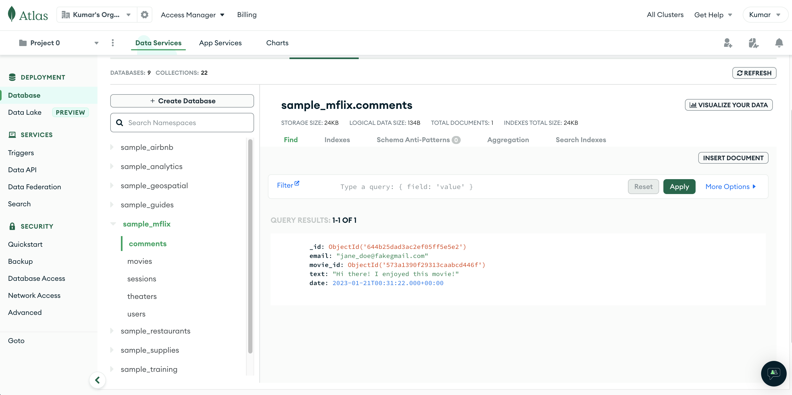Expand More Options for the query

coord(730,187)
